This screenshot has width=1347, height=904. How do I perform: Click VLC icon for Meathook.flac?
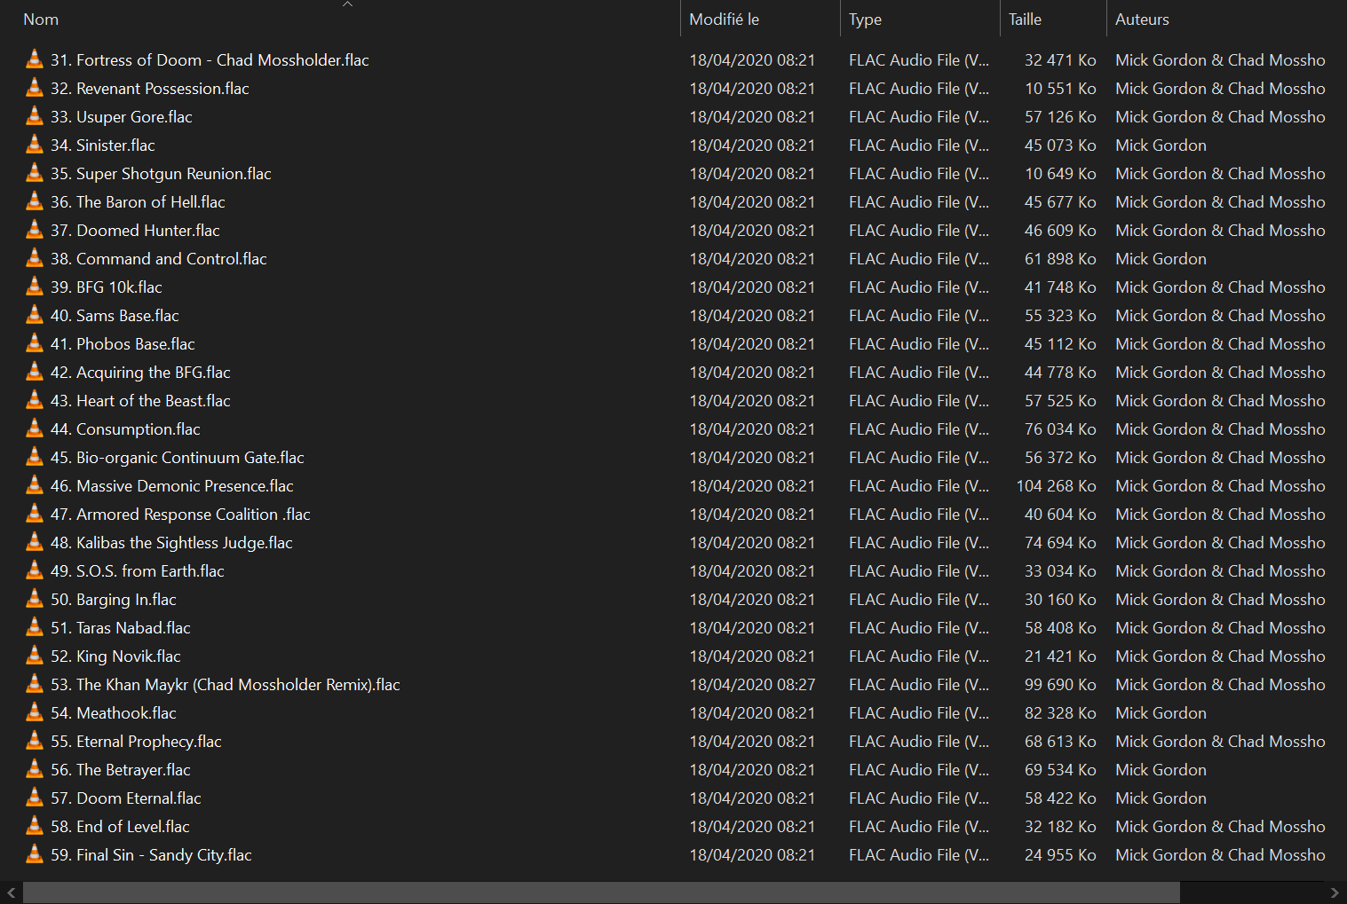coord(35,713)
